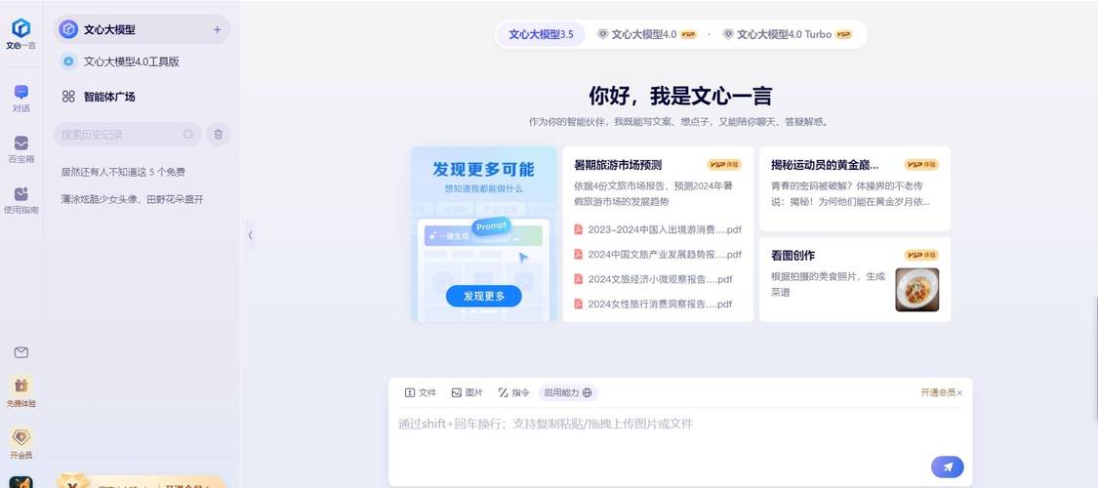Click the send paper-plane button
The width and height of the screenshot is (1098, 488).
(x=948, y=467)
